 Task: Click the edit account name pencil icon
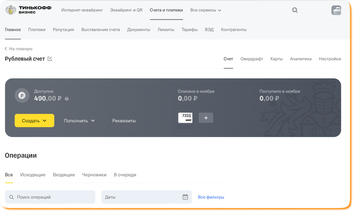pyautogui.click(x=50, y=59)
